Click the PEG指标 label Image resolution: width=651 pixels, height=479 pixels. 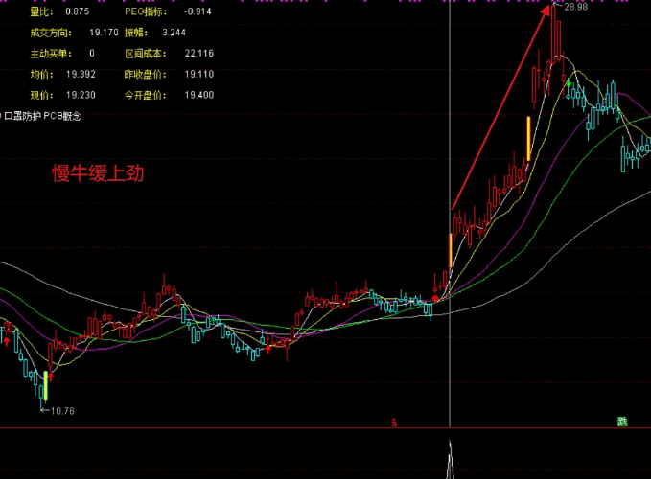click(x=146, y=11)
